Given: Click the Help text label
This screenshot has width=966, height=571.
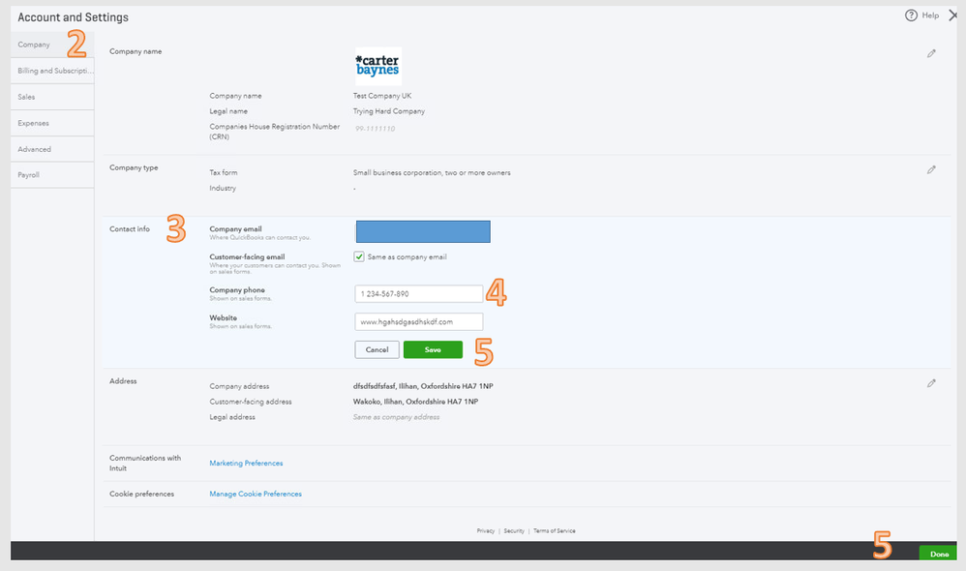Looking at the screenshot, I should (930, 15).
